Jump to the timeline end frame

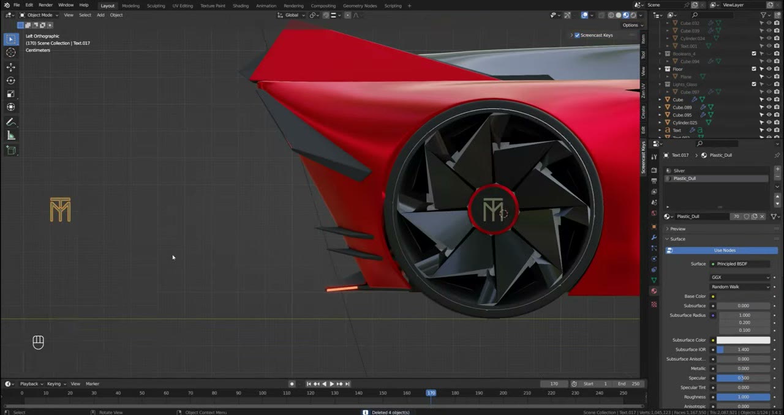347,384
